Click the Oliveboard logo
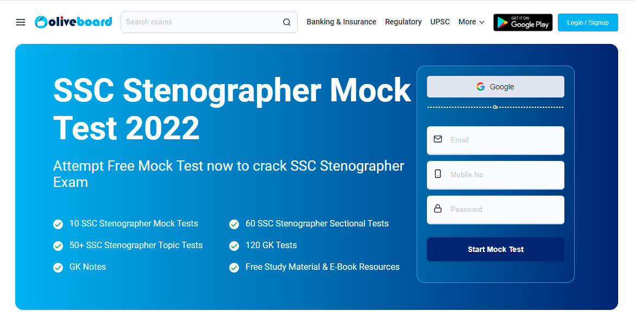Viewport: 635px width, 330px height. point(73,22)
